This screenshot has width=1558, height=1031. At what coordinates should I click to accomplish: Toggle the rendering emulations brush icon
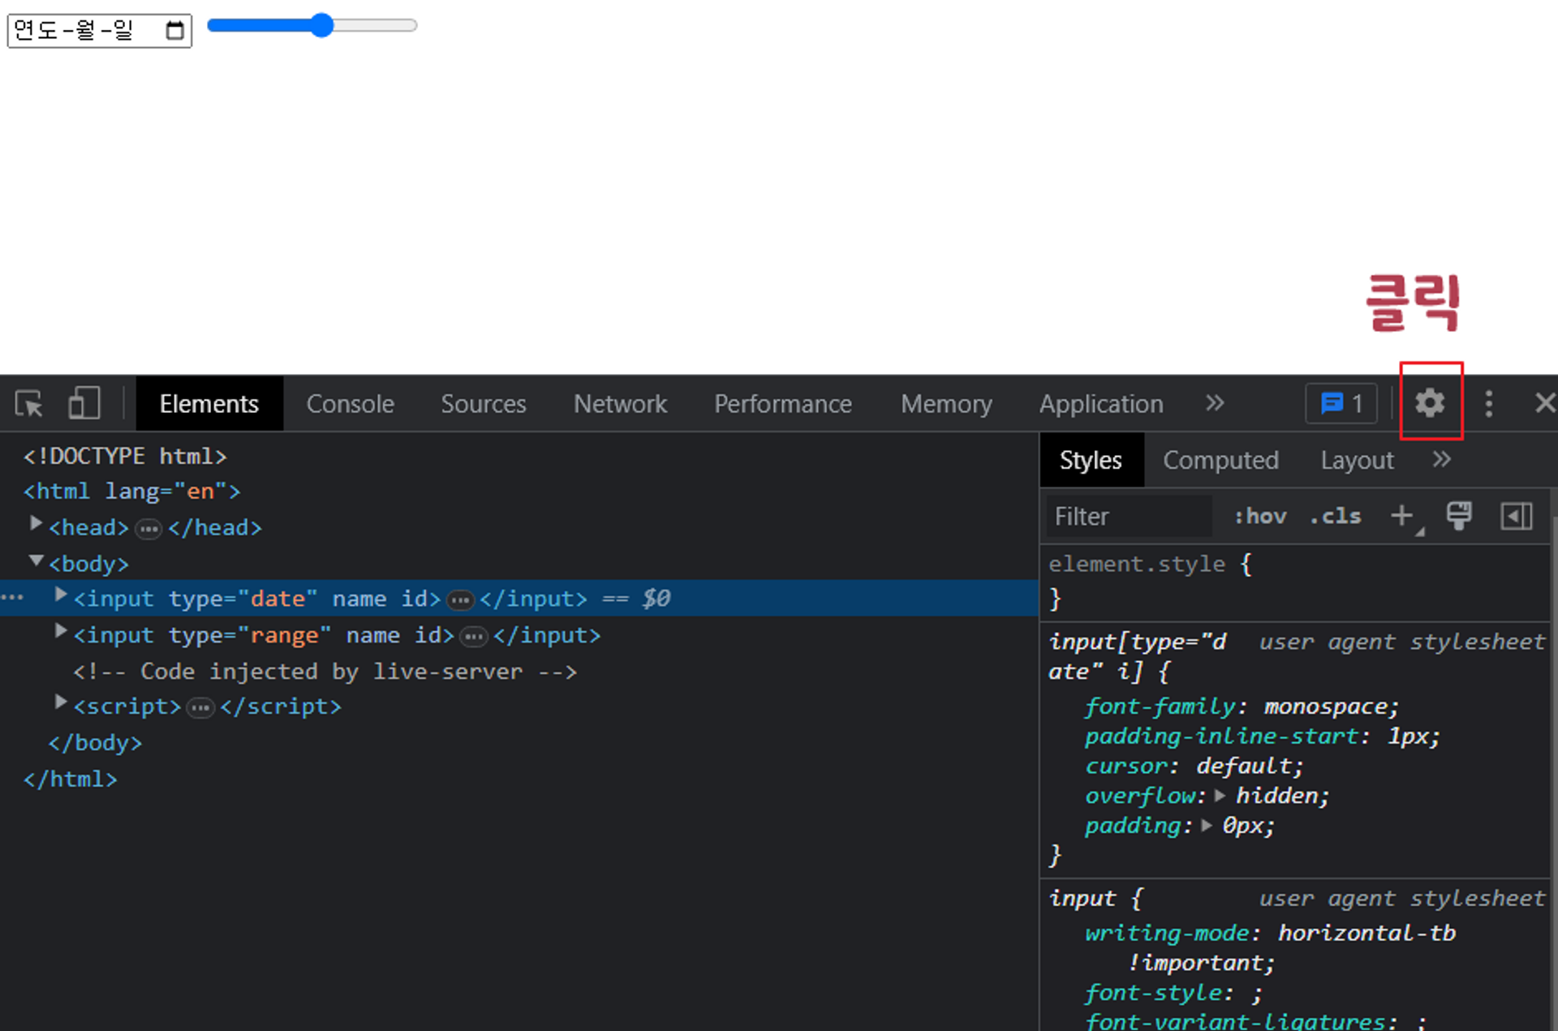1458,516
